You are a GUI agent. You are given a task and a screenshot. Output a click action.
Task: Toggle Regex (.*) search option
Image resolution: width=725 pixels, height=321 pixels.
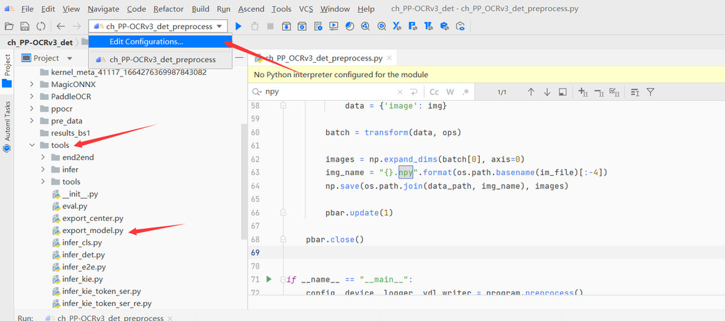[466, 92]
